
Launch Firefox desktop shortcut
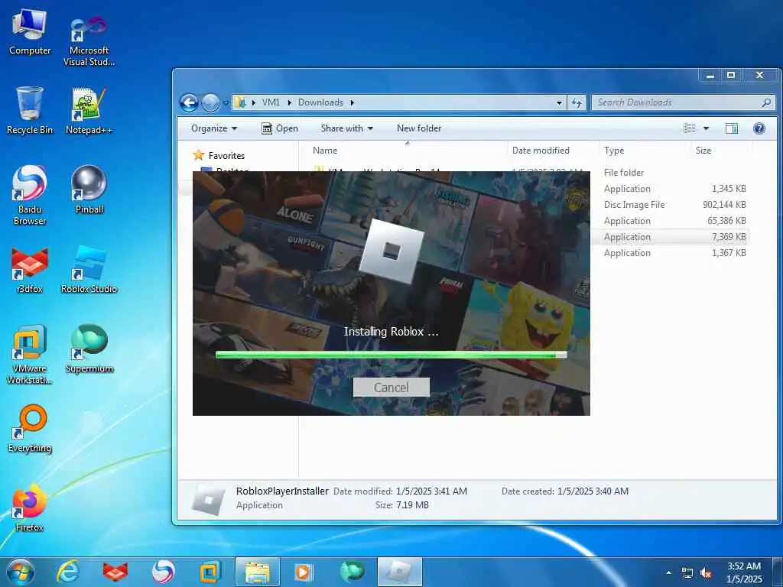pyautogui.click(x=30, y=508)
